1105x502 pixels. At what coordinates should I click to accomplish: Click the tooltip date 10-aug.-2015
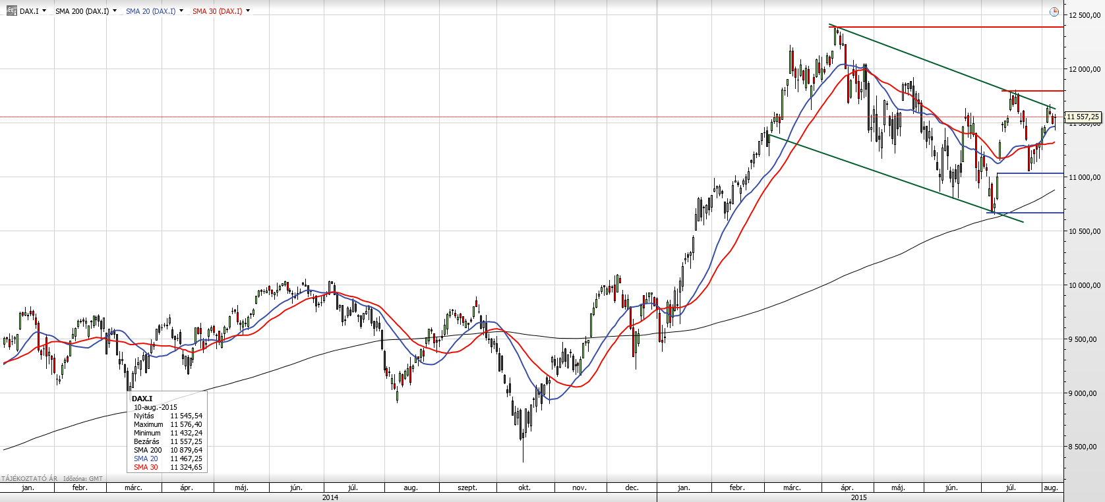tap(156, 407)
